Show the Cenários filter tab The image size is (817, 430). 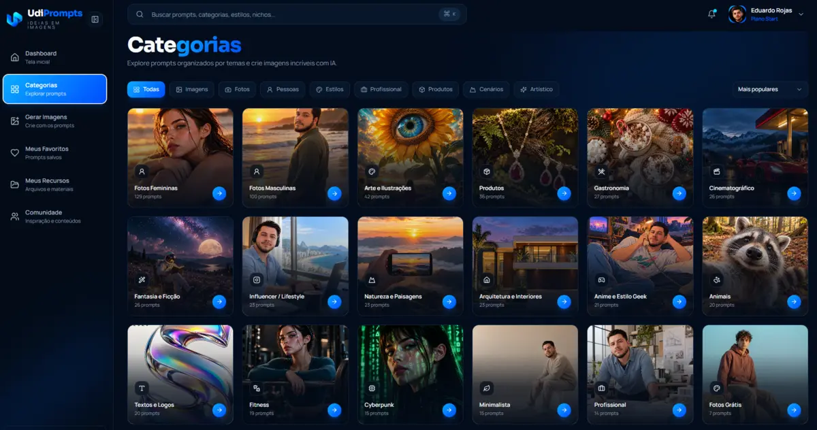486,89
